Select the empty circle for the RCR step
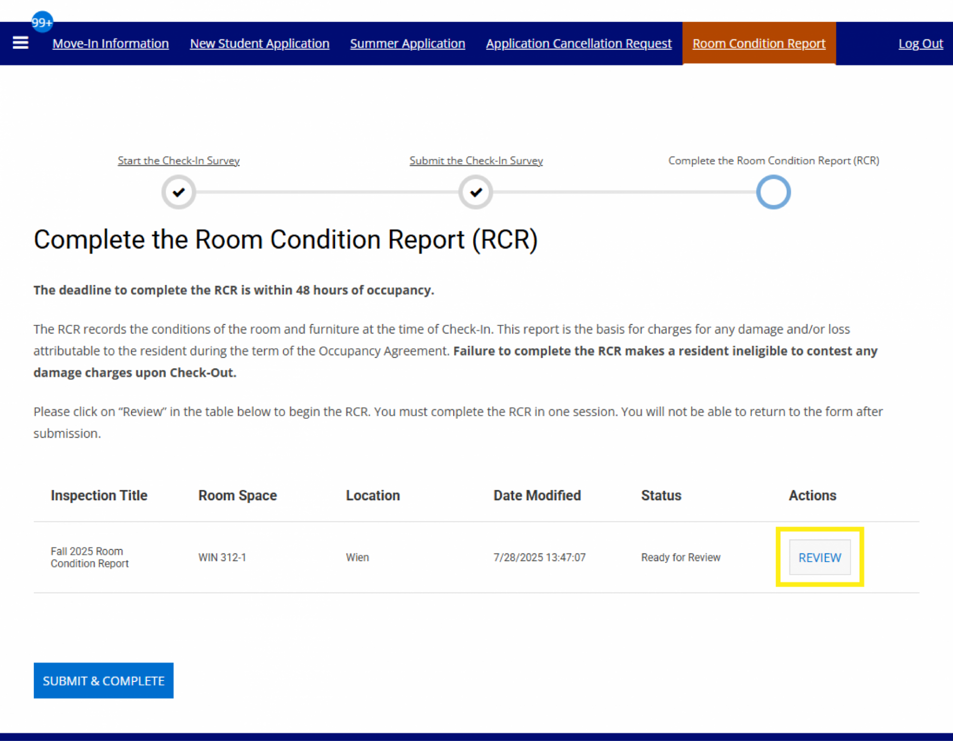 click(x=773, y=192)
